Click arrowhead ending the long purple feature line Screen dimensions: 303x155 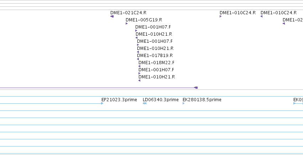pos(196,88)
